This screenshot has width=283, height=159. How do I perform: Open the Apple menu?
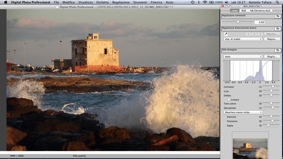(6, 2)
